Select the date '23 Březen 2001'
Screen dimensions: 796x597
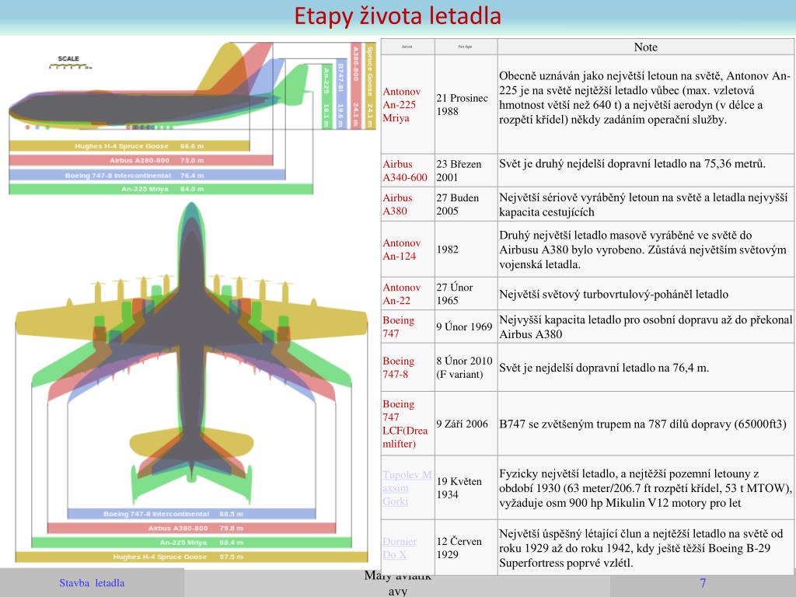pos(459,170)
